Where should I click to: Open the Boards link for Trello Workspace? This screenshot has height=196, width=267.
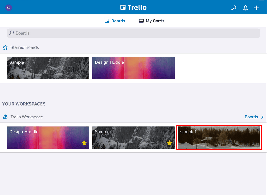coord(251,117)
